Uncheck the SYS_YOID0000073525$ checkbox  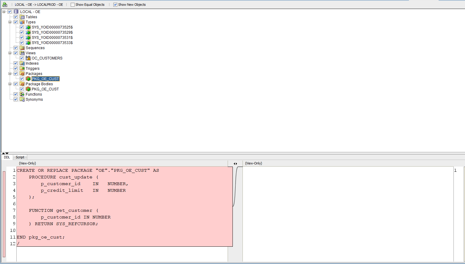point(22,27)
